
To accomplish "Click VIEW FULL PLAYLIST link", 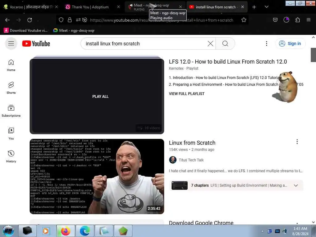I will (187, 94).
